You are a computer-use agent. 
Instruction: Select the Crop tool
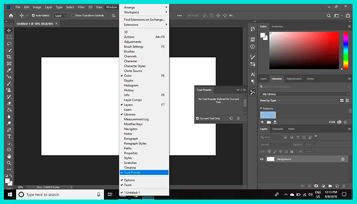tap(9, 57)
